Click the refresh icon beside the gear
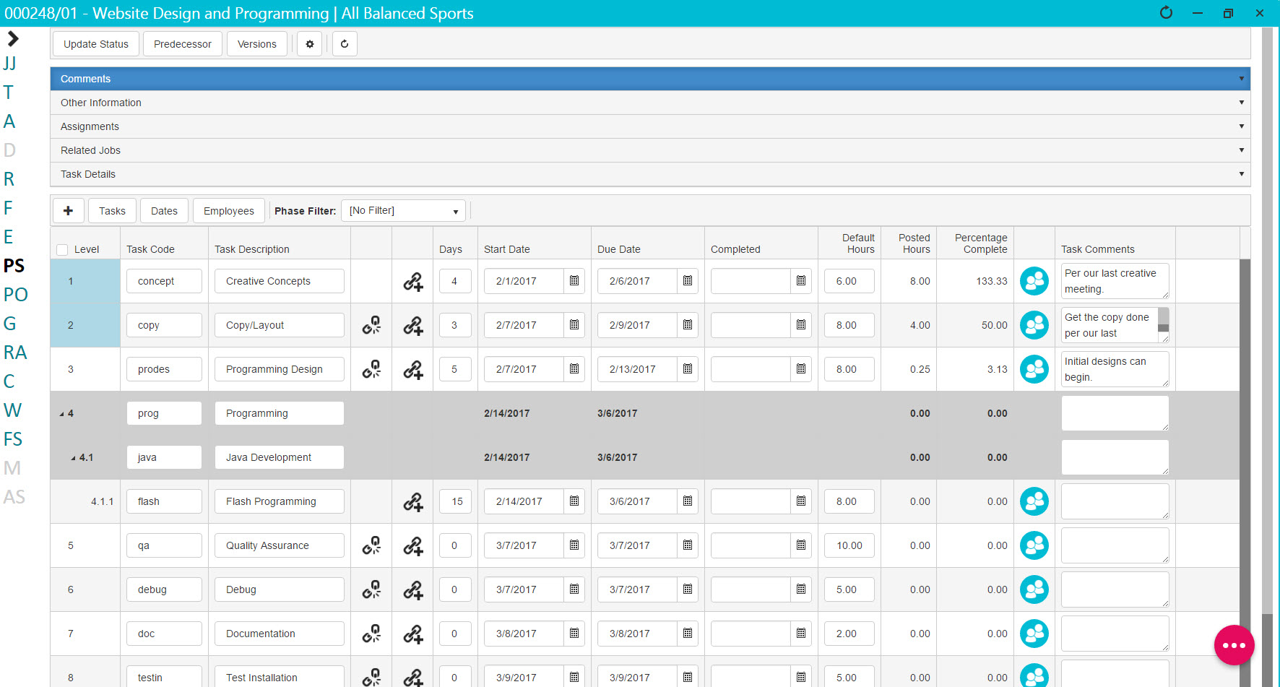Screen dimensions: 1280x687 [345, 44]
